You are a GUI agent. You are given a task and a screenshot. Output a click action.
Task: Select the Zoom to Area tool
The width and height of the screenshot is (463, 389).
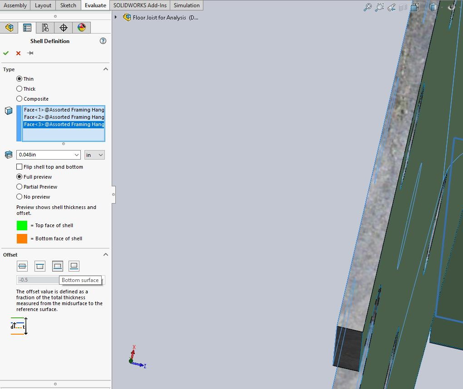pyautogui.click(x=379, y=7)
